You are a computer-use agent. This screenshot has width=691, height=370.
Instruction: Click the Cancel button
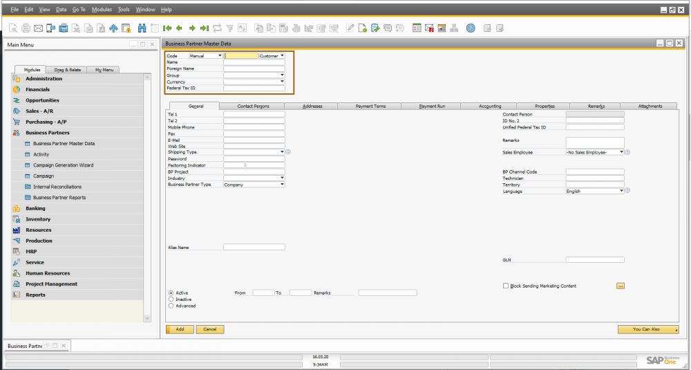(x=210, y=329)
